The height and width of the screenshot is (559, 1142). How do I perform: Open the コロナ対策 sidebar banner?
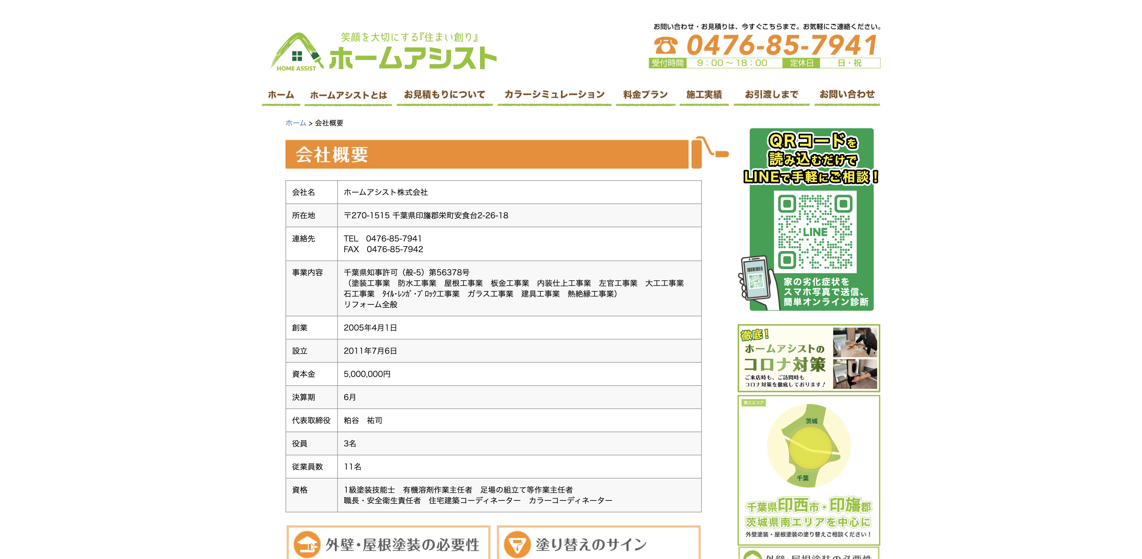tap(809, 358)
